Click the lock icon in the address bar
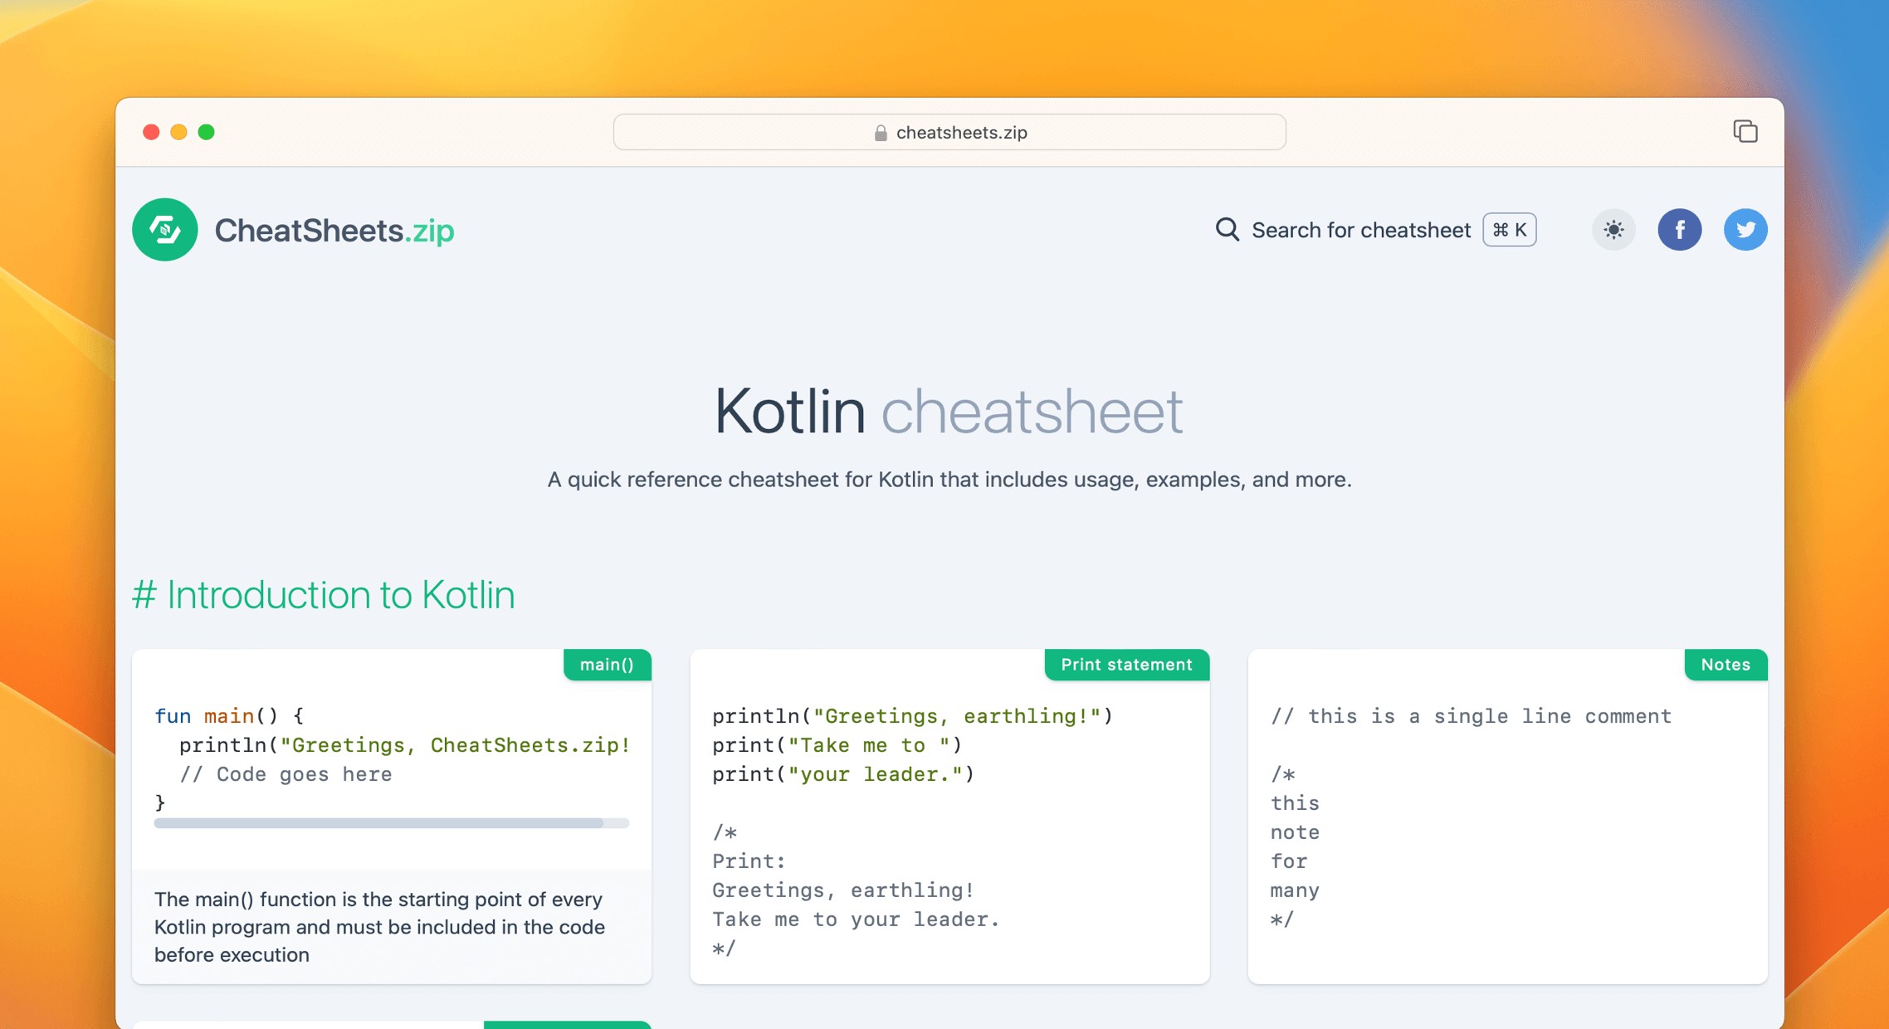The width and height of the screenshot is (1889, 1029). pyautogui.click(x=878, y=132)
